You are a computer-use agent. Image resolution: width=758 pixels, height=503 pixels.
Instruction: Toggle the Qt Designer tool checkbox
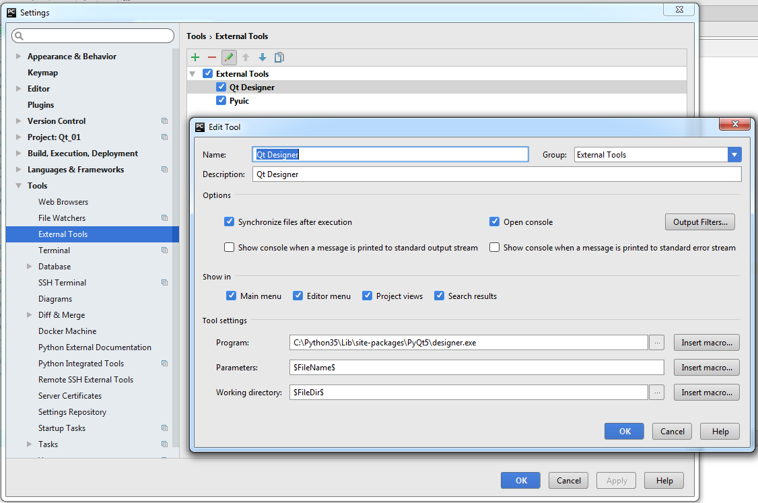[221, 87]
